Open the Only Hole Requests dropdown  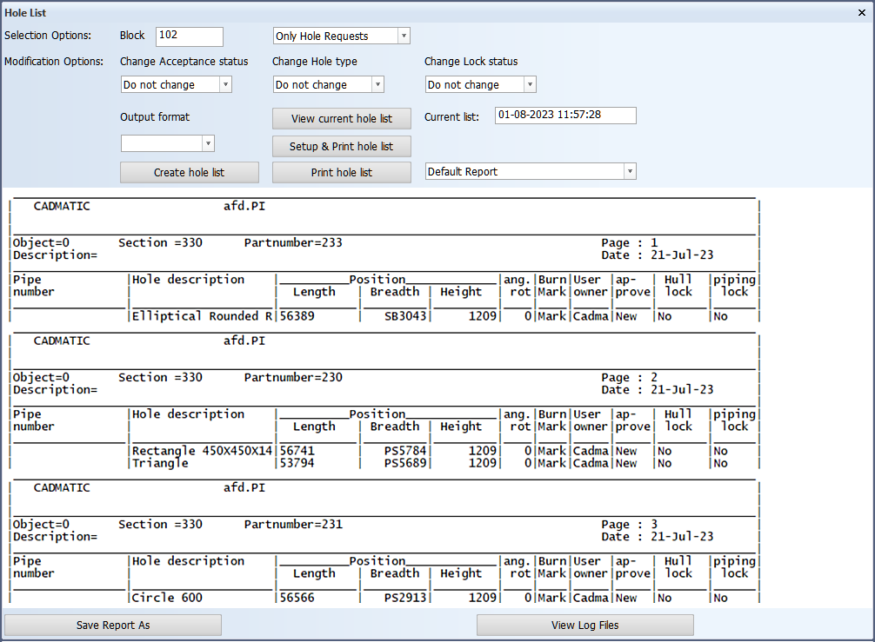click(x=342, y=36)
